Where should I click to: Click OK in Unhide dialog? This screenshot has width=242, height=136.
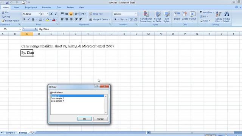pos(84,119)
